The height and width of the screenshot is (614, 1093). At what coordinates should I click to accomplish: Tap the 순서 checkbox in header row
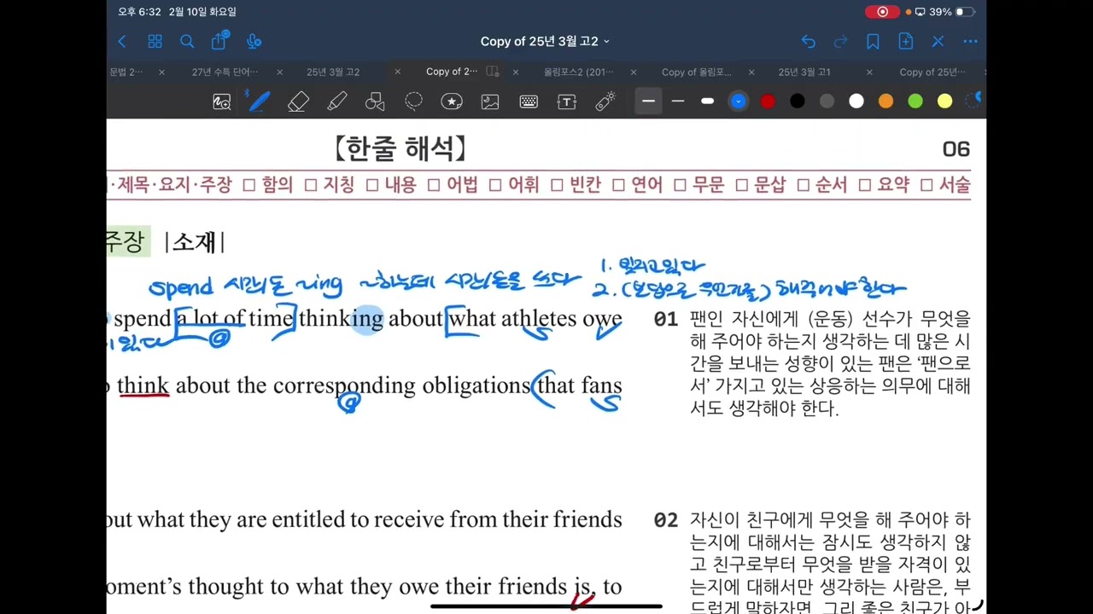point(803,185)
